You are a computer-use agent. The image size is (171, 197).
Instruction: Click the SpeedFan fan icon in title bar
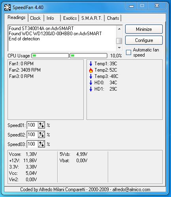[7, 8]
